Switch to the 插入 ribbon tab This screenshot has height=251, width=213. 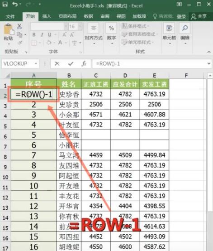coord(47,16)
